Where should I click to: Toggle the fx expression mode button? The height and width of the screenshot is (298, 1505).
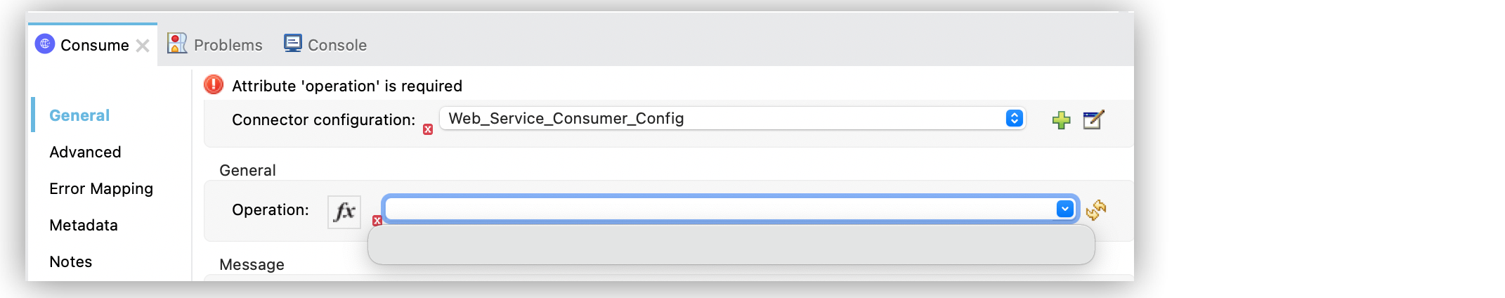pyautogui.click(x=344, y=212)
